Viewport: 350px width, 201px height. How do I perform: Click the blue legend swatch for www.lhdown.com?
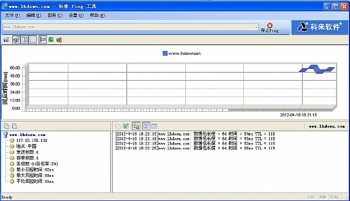coord(165,54)
